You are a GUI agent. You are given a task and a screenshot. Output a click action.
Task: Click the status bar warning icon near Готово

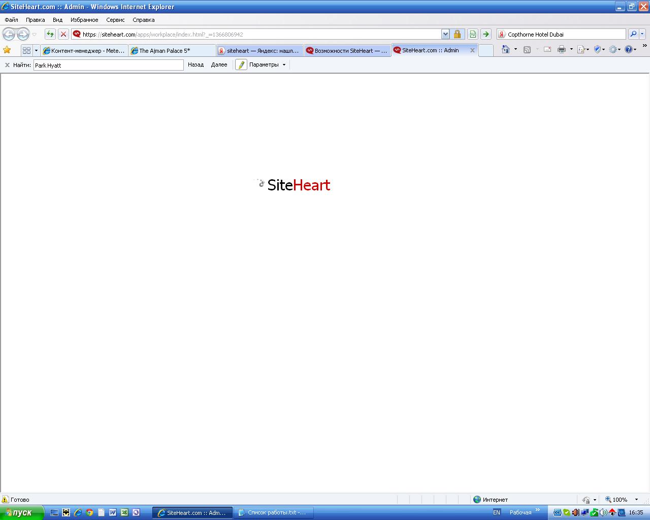[5, 499]
